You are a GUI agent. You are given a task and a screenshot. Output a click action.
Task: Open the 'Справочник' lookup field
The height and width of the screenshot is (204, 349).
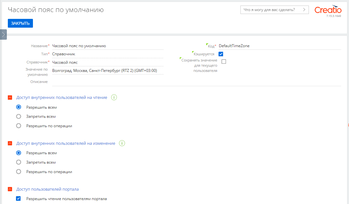point(108,62)
